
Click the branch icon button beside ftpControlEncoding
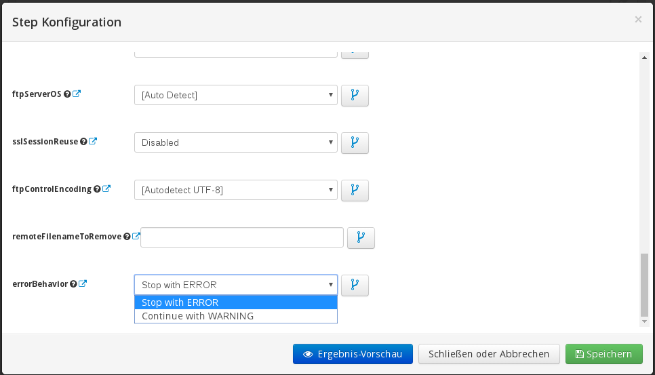[354, 191]
